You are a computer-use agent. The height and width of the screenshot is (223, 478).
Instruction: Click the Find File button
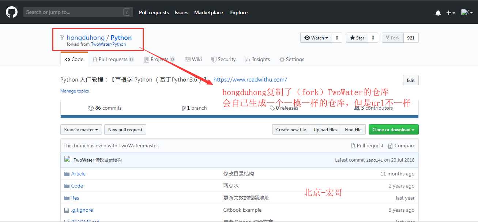click(x=353, y=129)
